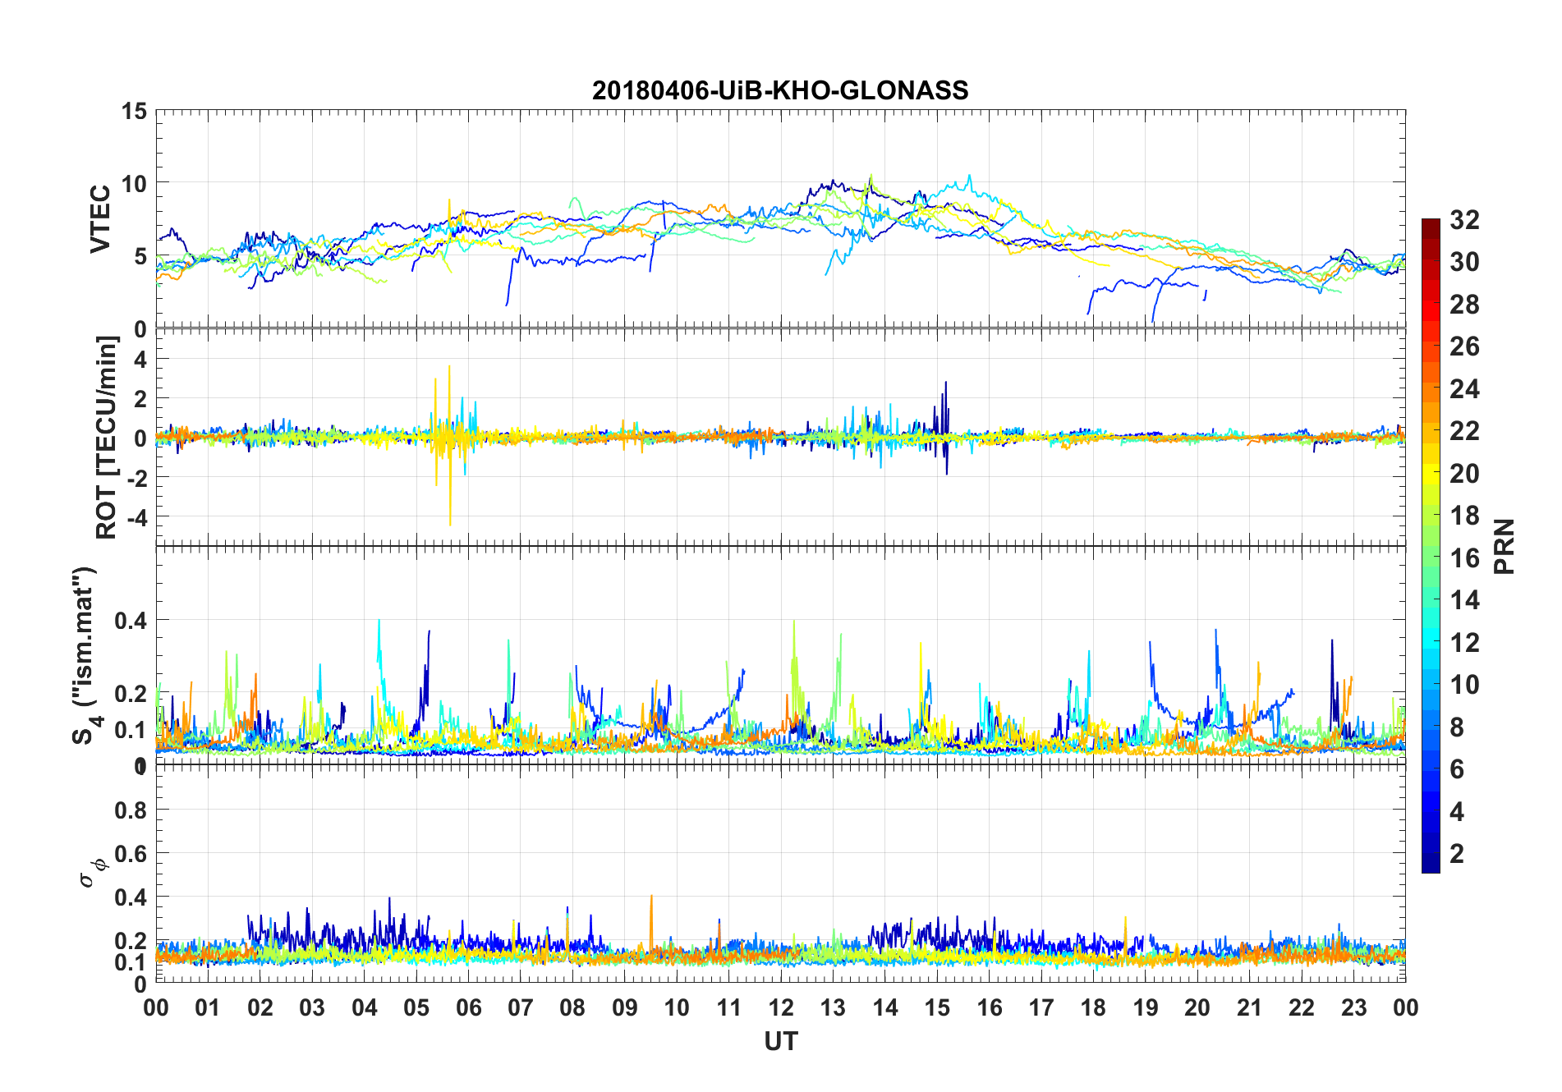Viewport: 1562px width, 1092px height.
Task: Select the S4 ("ism.mat") axis label
Action: pos(86,655)
